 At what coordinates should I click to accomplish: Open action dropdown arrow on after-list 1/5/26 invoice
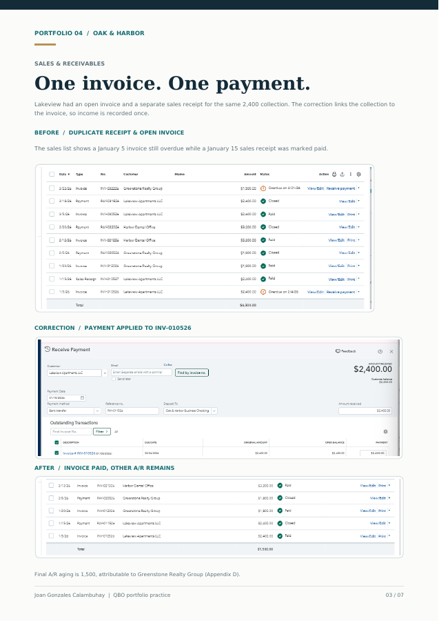coord(389,536)
